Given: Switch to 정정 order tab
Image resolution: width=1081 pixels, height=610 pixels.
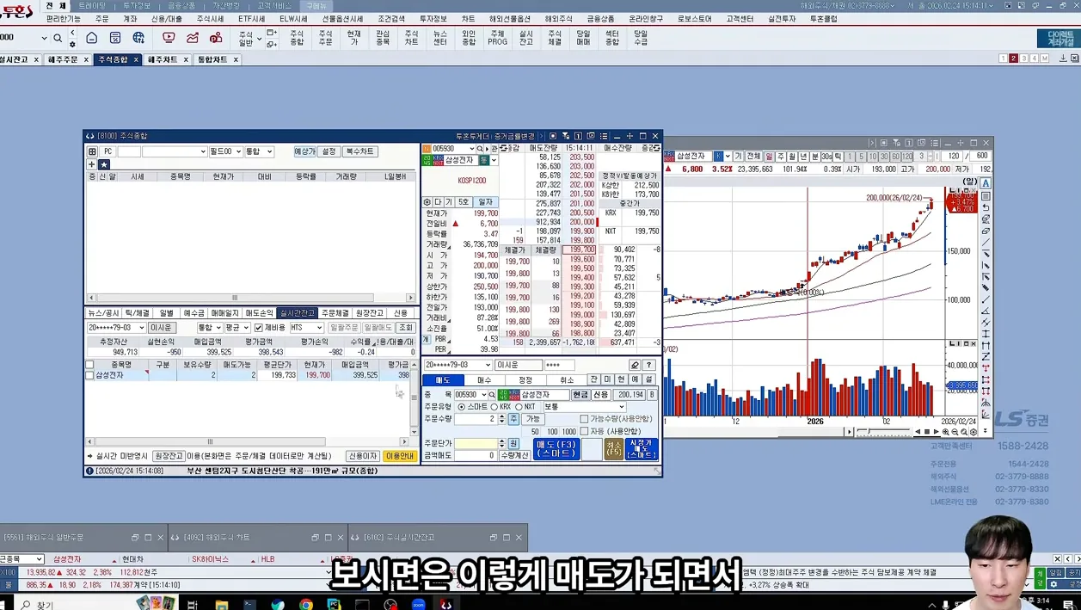Looking at the screenshot, I should tap(526, 379).
